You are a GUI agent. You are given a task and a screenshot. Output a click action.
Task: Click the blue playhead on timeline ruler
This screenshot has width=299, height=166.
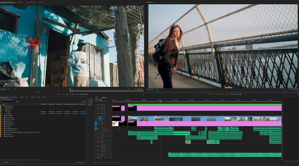click(161, 101)
